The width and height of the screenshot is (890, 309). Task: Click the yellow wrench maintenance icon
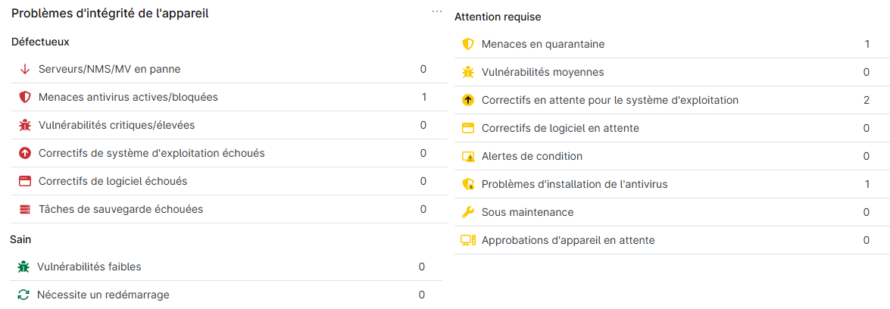click(467, 212)
